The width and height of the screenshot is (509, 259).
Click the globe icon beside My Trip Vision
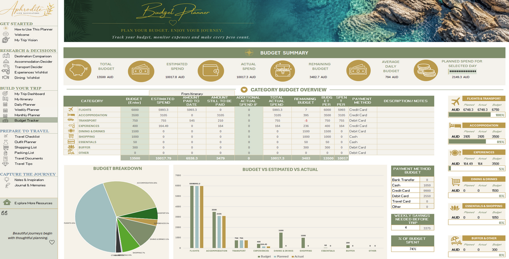[x=6, y=40]
